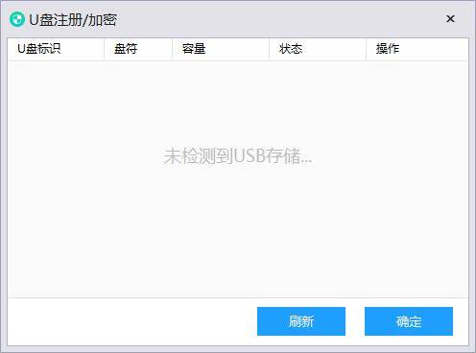Viewport: 476px width, 353px height.
Task: Click divider between 盘符 and 容量 headers
Action: click(172, 49)
